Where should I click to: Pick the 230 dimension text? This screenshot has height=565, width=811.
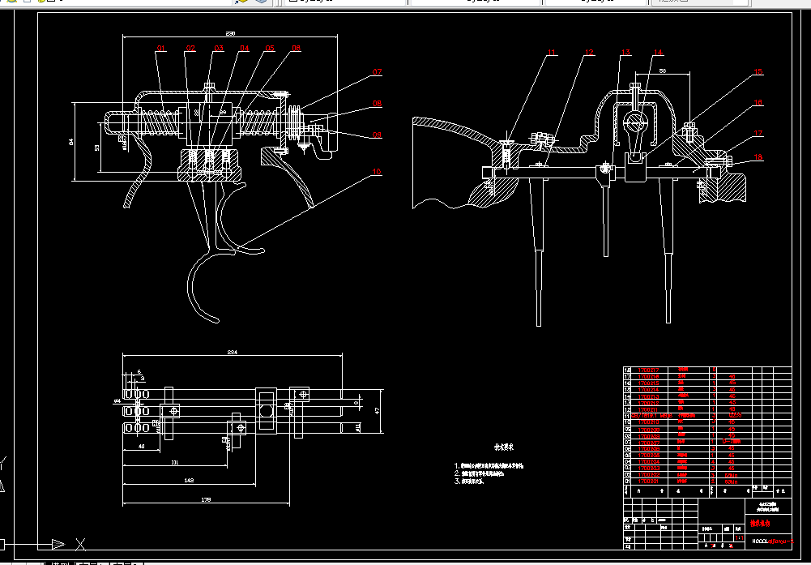click(230, 33)
